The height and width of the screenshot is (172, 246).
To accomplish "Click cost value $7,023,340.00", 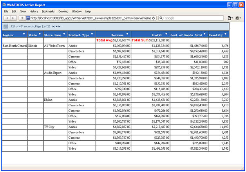I will point(199,149).
